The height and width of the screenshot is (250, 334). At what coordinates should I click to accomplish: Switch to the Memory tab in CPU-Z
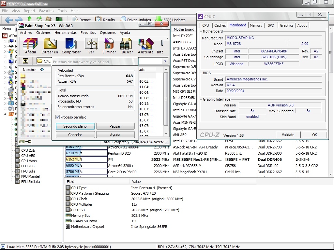pyautogui.click(x=256, y=25)
